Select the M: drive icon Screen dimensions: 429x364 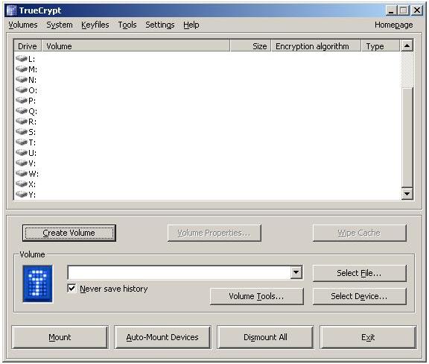click(22, 69)
